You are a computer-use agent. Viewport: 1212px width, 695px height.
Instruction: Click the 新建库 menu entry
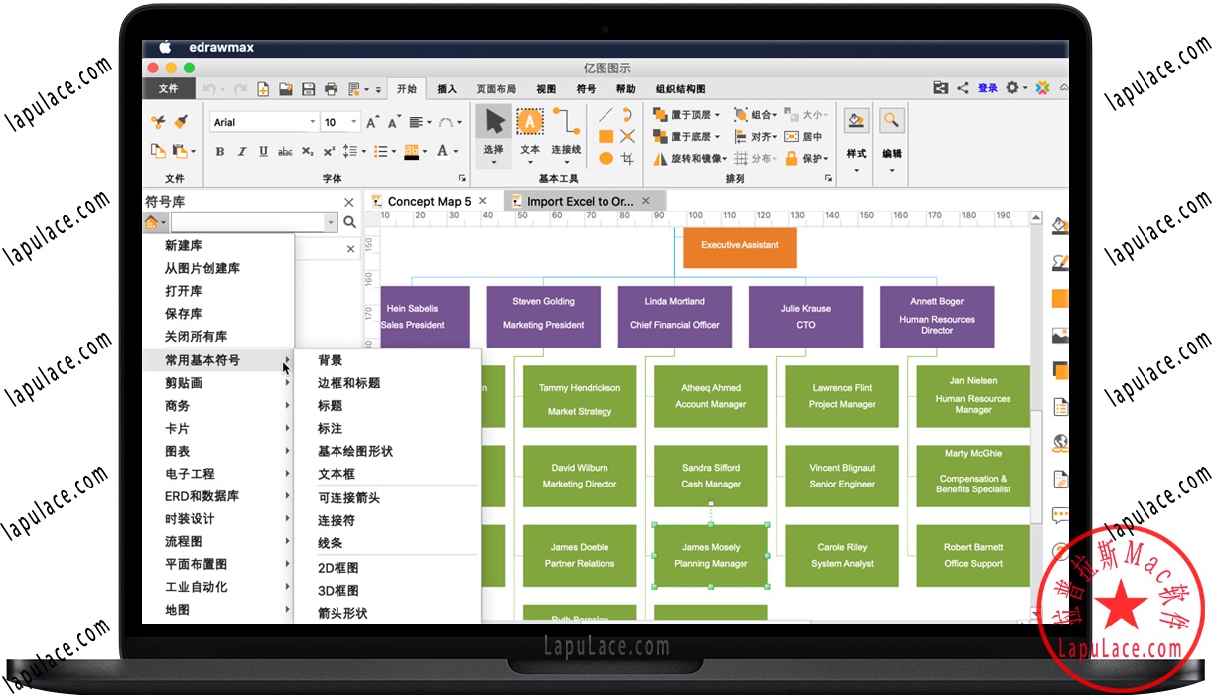[183, 245]
